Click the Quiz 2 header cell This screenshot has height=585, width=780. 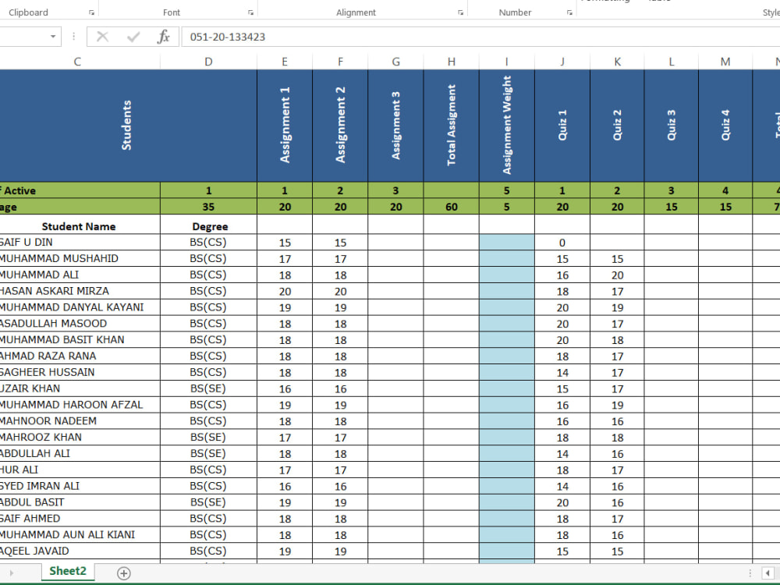pyautogui.click(x=617, y=126)
